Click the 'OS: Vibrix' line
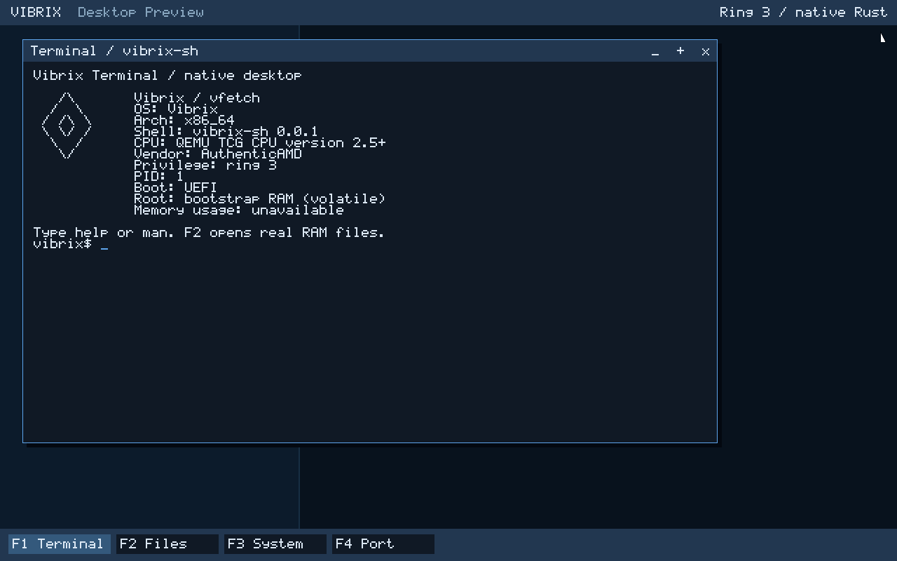Viewport: 897px width, 561px height. [176, 109]
